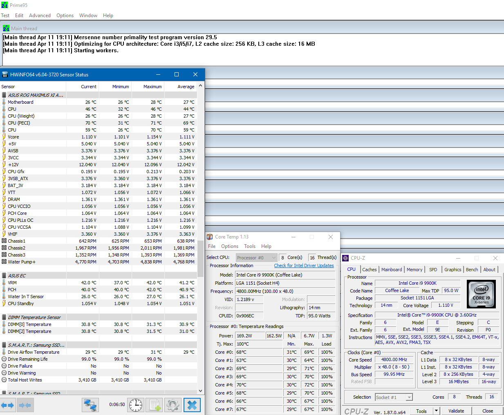The image size is (504, 415).
Task: Click HWiNFO log to file icon
Action: coord(155,405)
